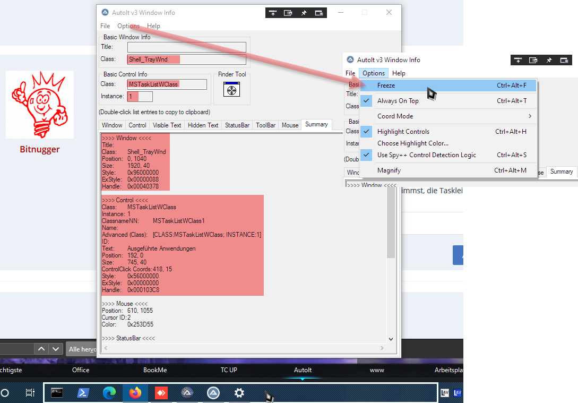Open the Command Prompt taskbar icon
Screen dimensions: 578x403
tap(57, 393)
